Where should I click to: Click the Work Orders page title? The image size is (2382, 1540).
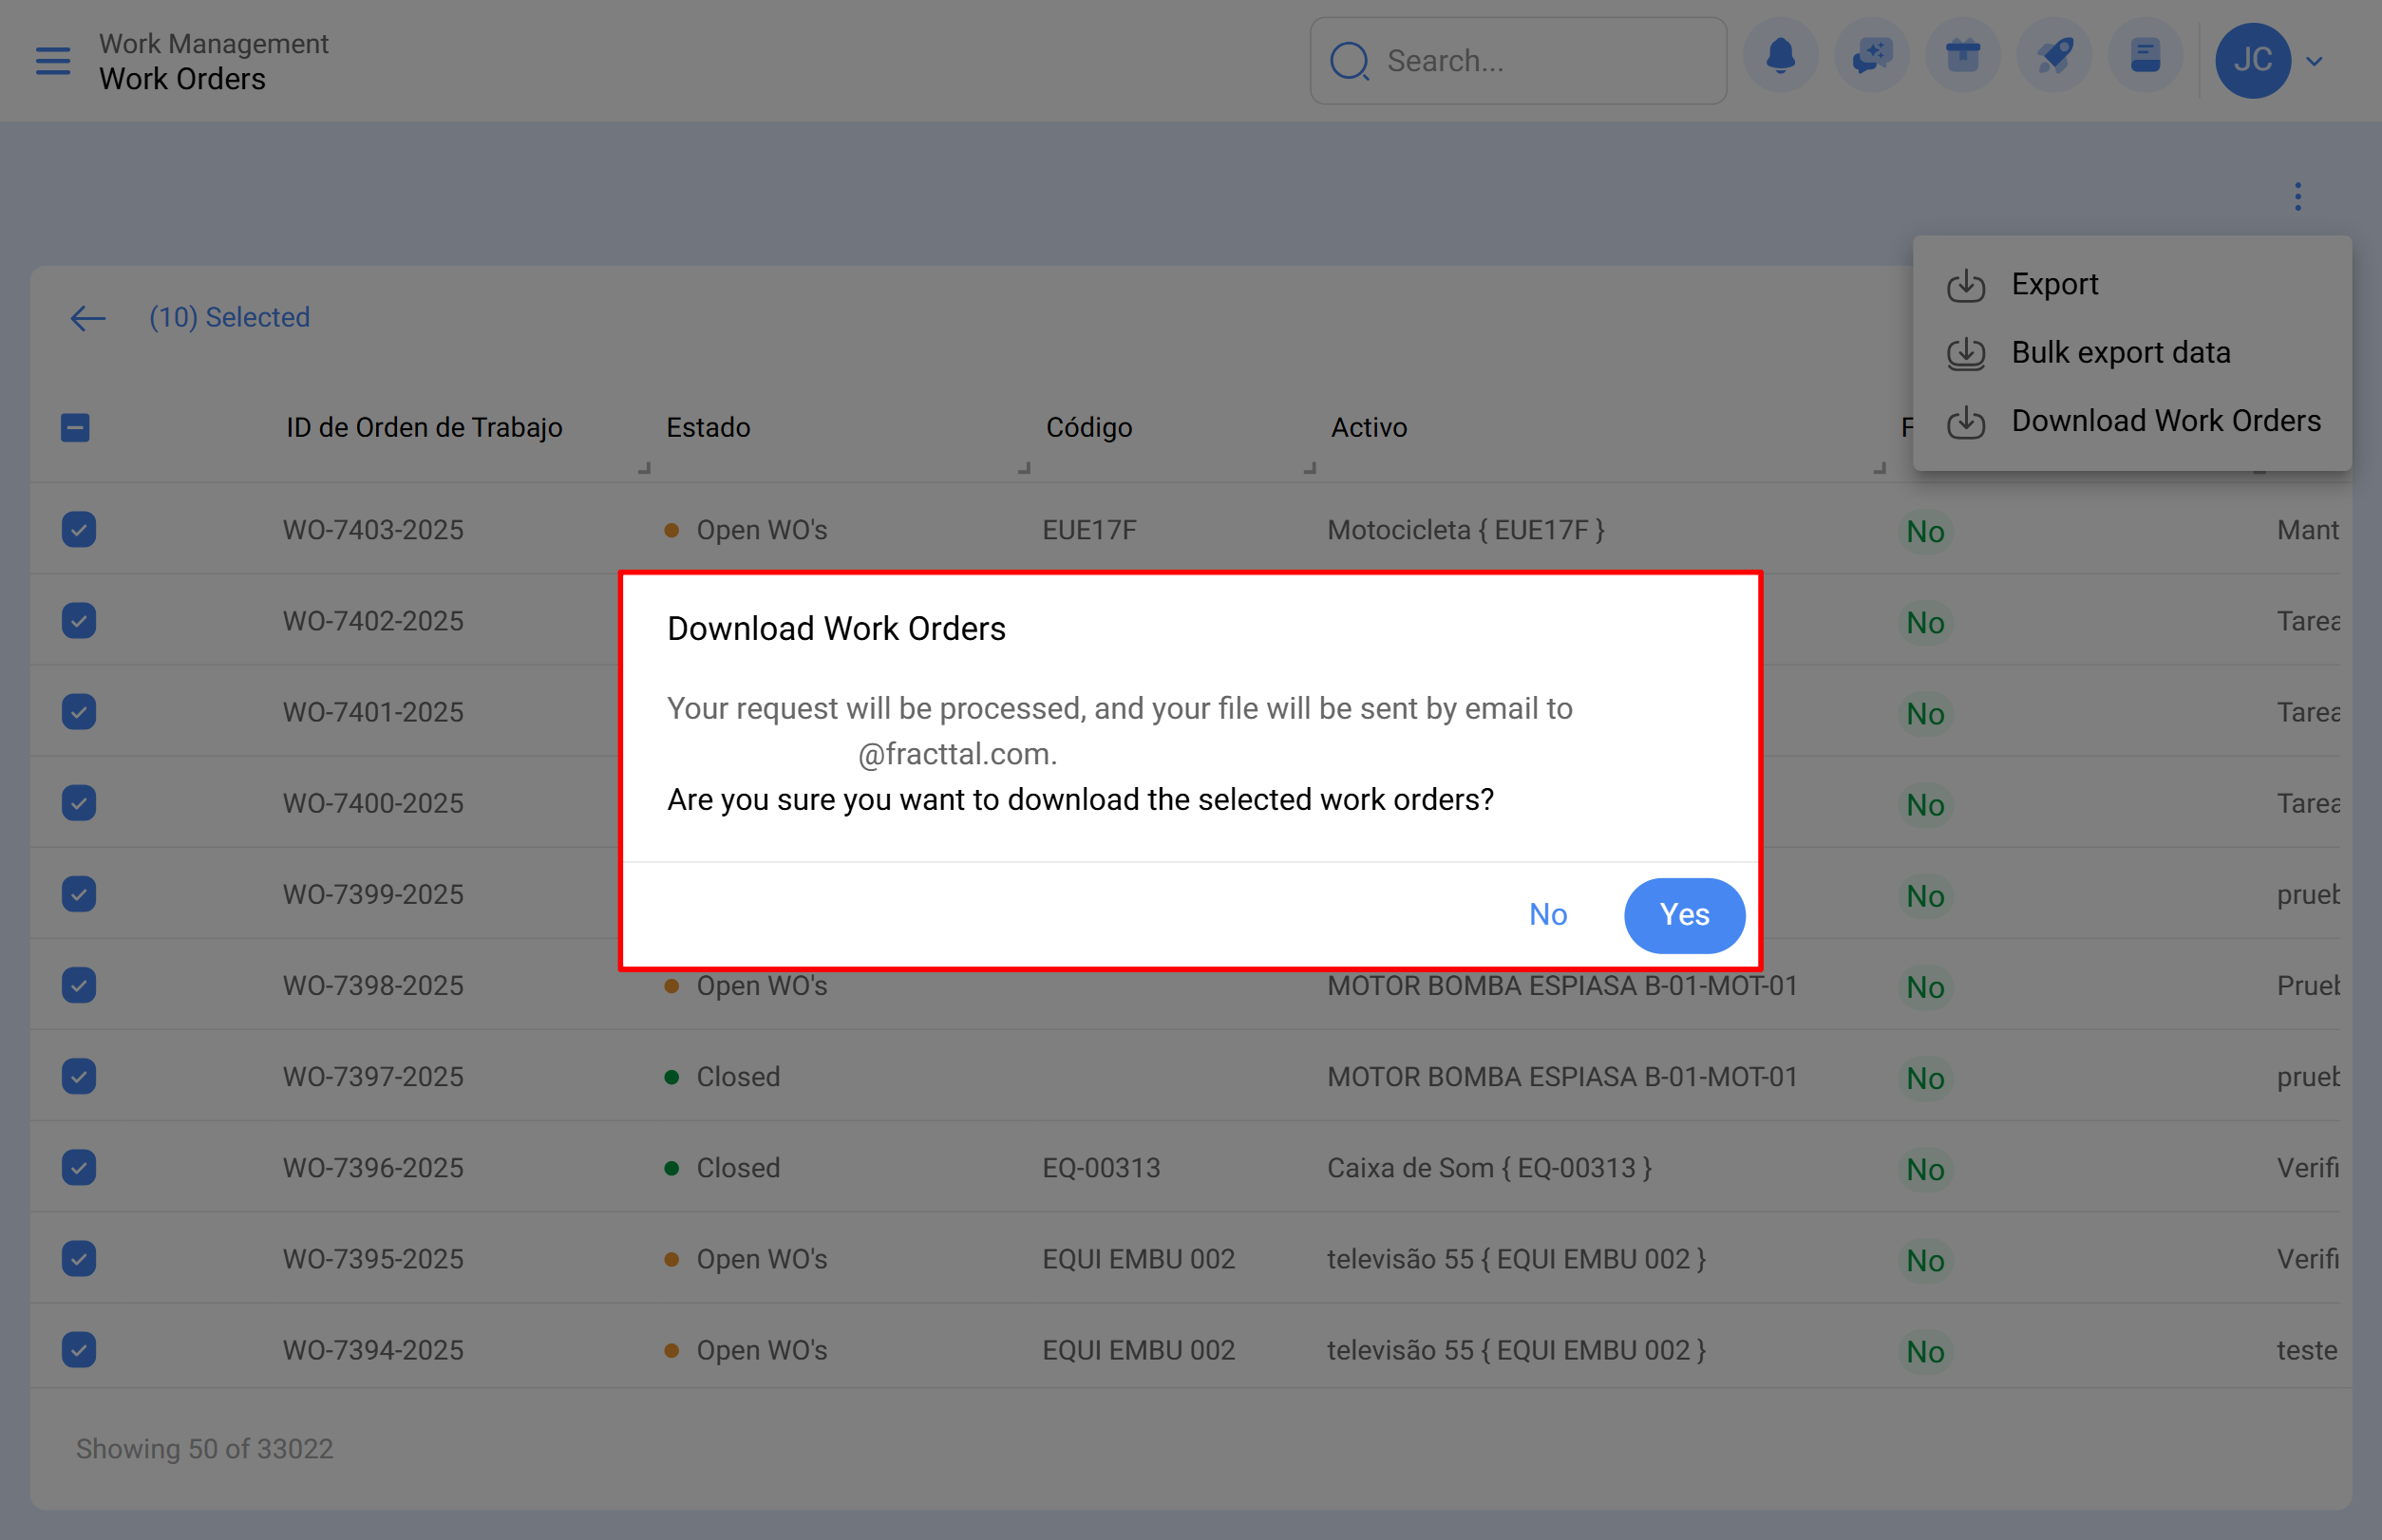click(182, 79)
